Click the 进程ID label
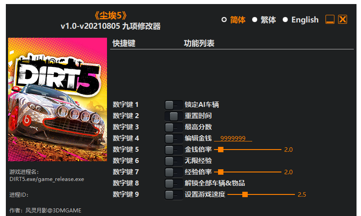361x216 pixels. [x=19, y=195]
